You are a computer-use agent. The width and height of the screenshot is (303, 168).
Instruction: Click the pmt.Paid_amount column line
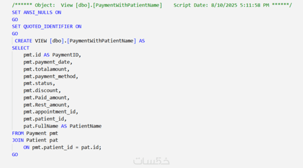(x=47, y=98)
